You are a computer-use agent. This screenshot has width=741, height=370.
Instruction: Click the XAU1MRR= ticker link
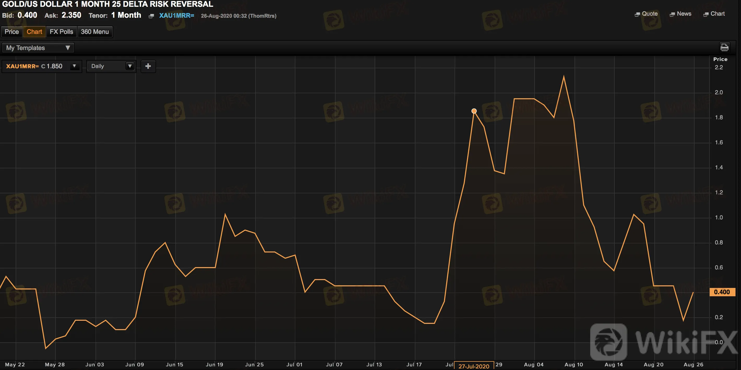pos(177,16)
